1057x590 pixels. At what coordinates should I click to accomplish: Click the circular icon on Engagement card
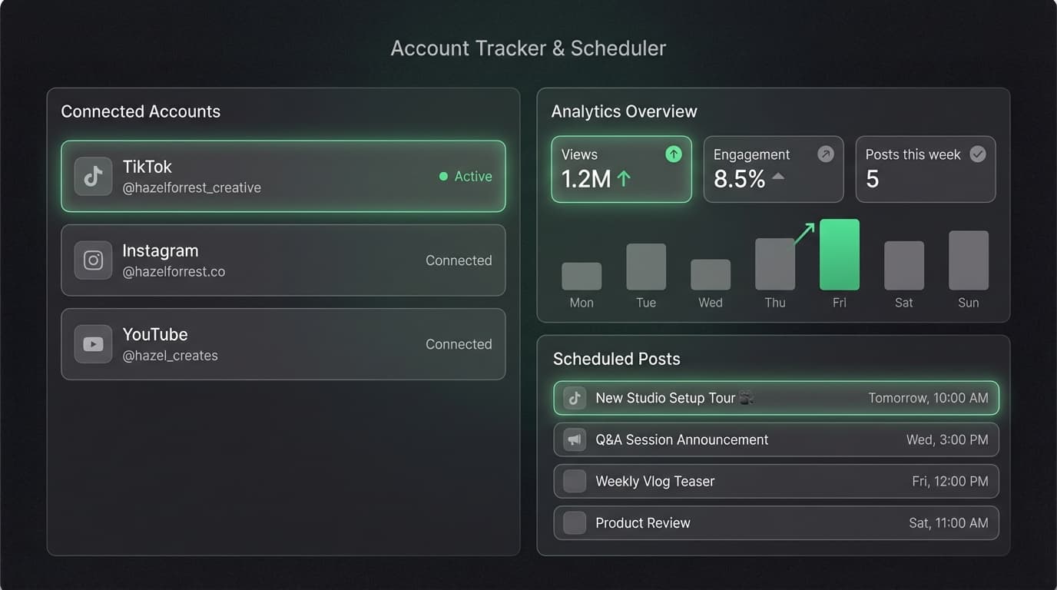coord(825,154)
